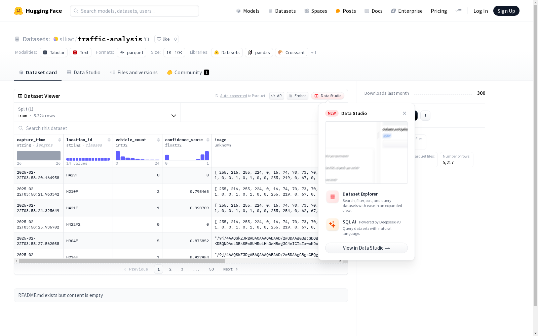The image size is (538, 336).
Task: Click the Hugging Face logo
Action: pyautogui.click(x=38, y=11)
